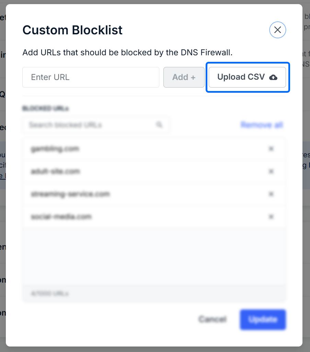Remove gambling.com with its X icon
Image resolution: width=310 pixels, height=352 pixels.
pyautogui.click(x=271, y=149)
